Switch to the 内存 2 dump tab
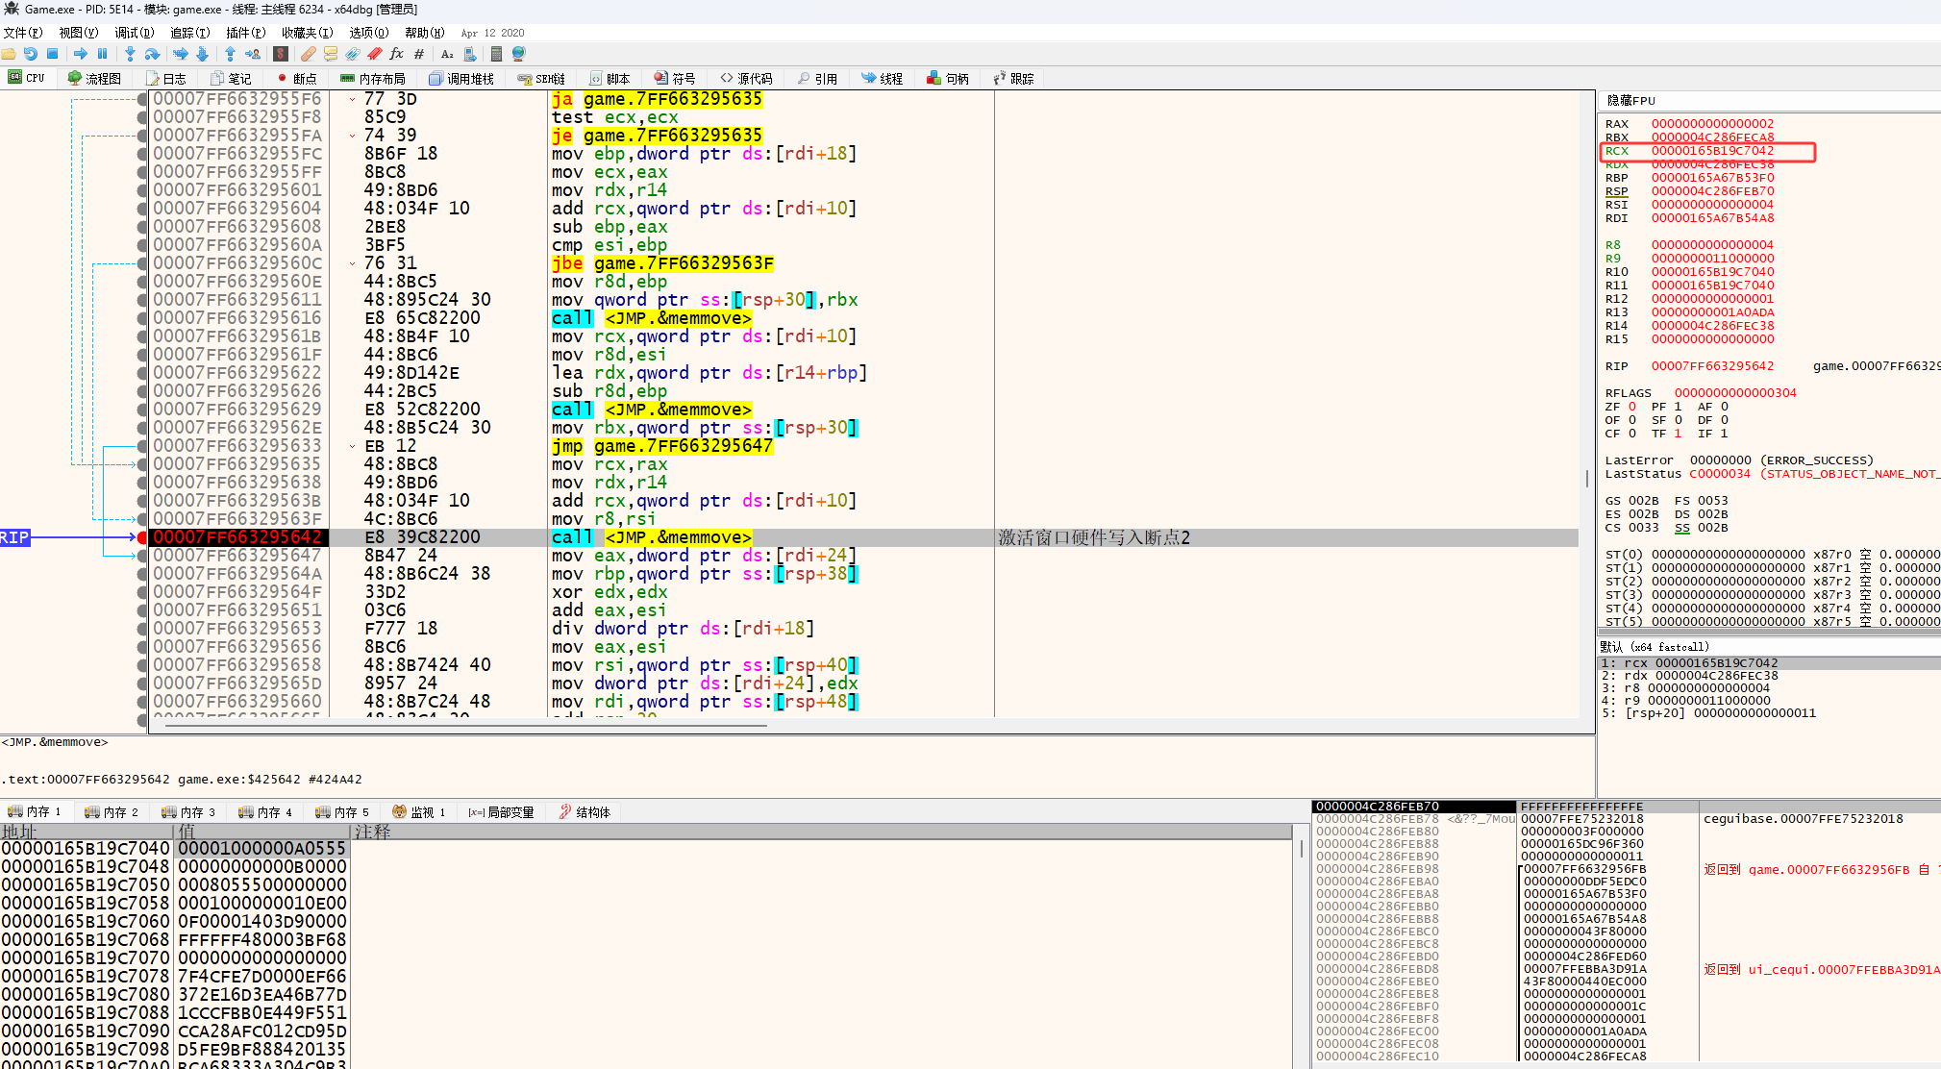Screen dimensions: 1941x1069 [112, 812]
